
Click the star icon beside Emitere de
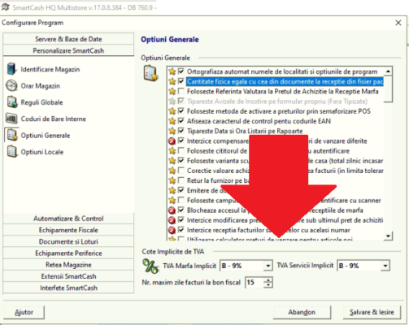point(172,190)
